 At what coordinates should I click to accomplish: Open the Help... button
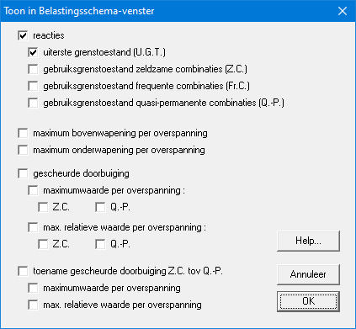coord(308,241)
